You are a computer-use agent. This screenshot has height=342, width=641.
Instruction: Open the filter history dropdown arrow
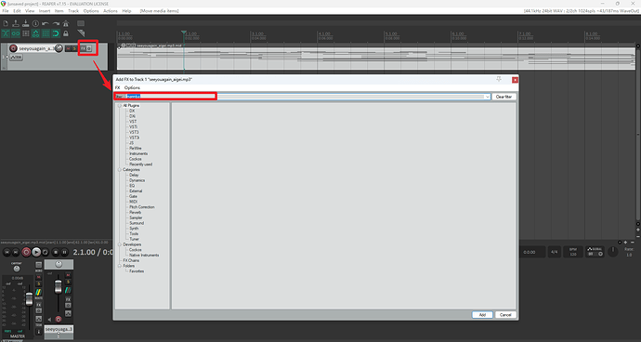coord(488,97)
